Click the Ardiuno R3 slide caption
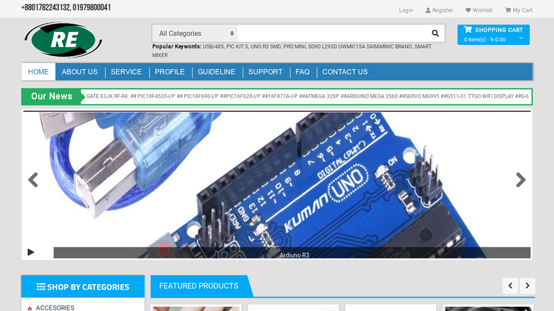Image resolution: width=554 pixels, height=311 pixels. tap(294, 255)
